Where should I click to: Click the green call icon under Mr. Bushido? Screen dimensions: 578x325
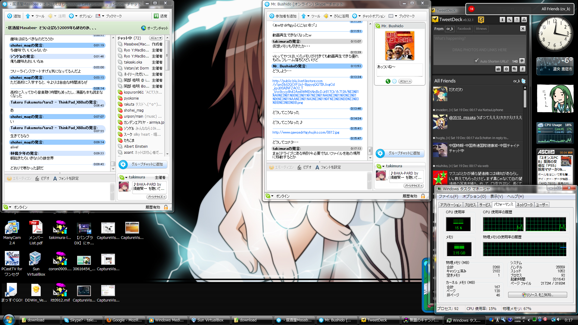[x=388, y=81]
